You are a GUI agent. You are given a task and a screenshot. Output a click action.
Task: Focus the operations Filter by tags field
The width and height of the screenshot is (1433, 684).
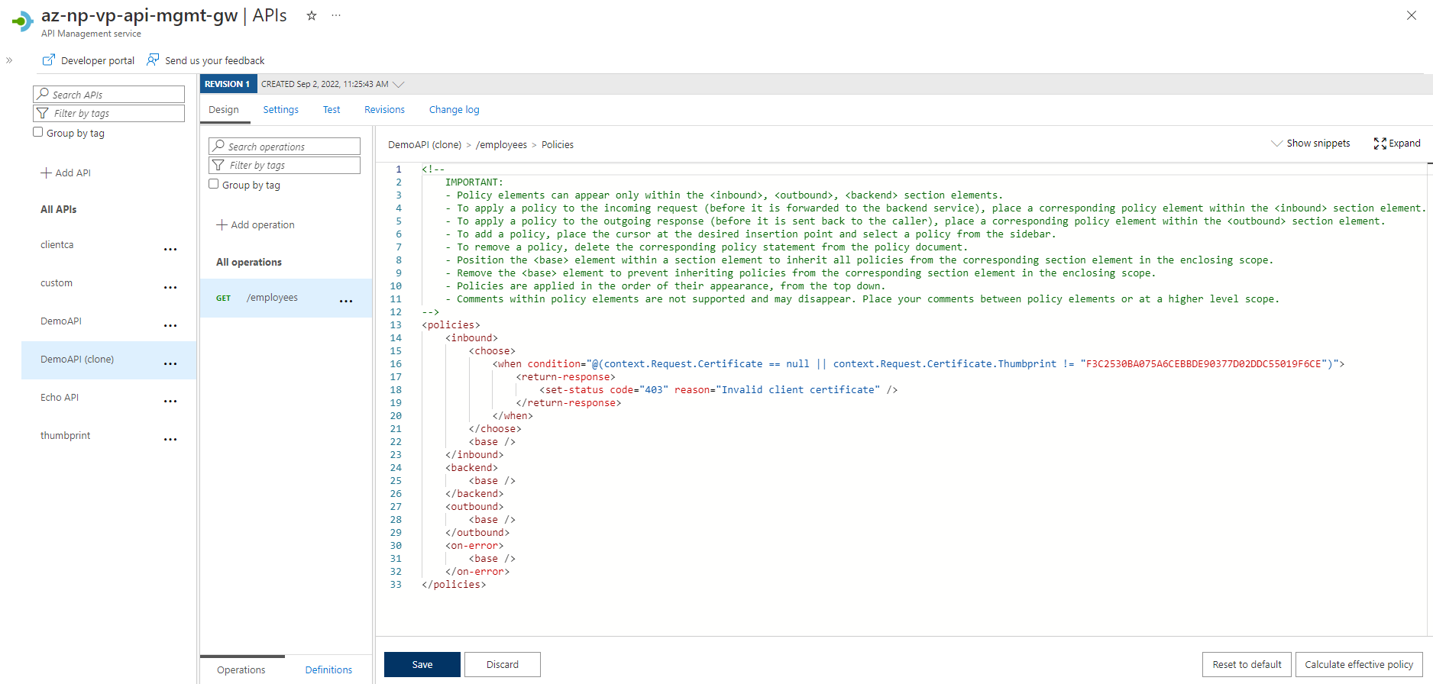pos(284,165)
